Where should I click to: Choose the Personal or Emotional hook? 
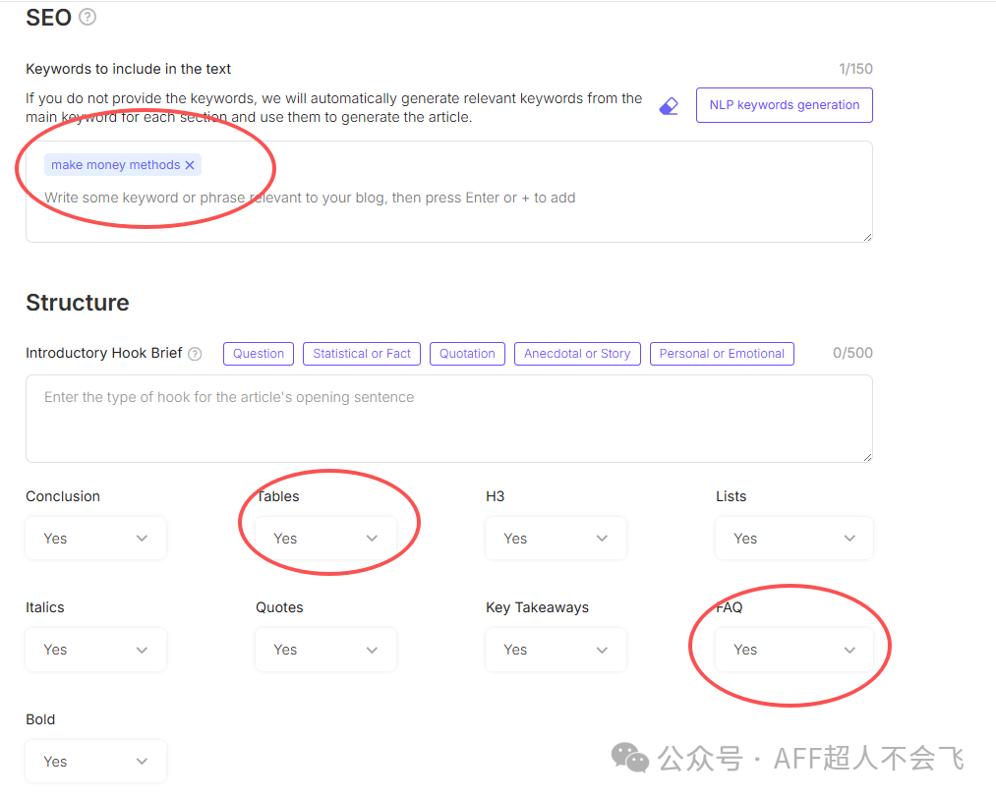point(723,354)
